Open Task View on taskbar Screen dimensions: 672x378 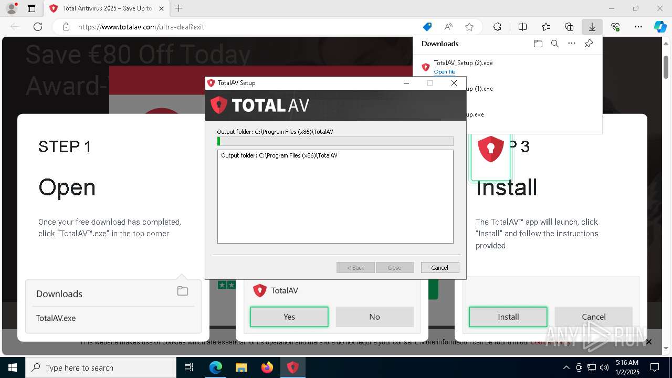point(189,367)
